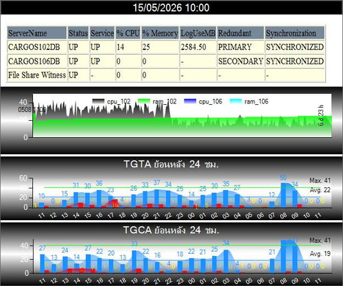Click the % CPU column header
Image resolution: width=343 pixels, height=286 pixels.
(x=128, y=33)
